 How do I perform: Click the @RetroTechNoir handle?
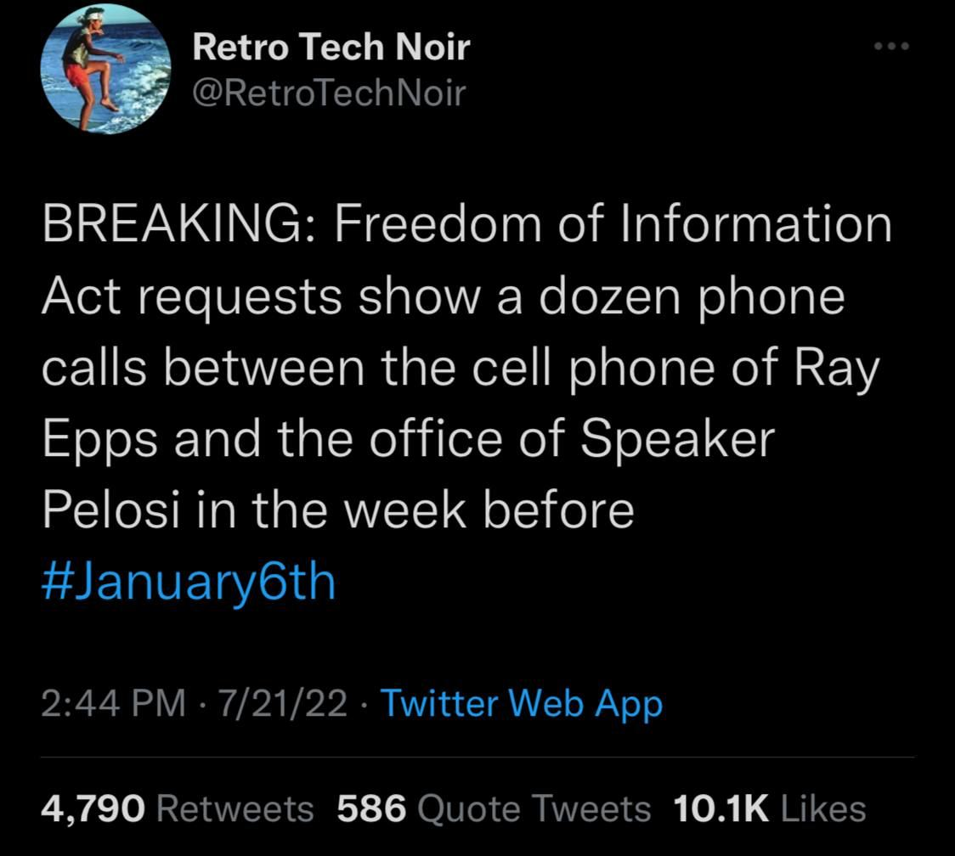coord(329,93)
